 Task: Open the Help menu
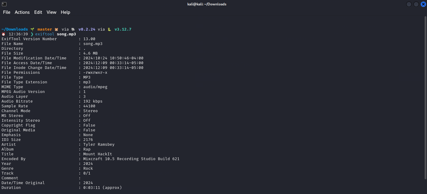pos(66,12)
